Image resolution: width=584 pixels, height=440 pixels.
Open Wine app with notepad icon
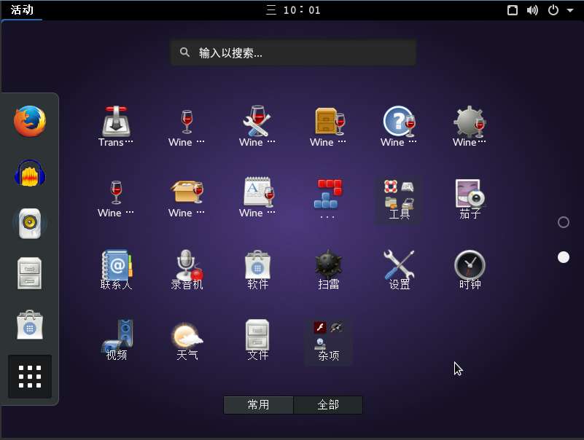257,198
